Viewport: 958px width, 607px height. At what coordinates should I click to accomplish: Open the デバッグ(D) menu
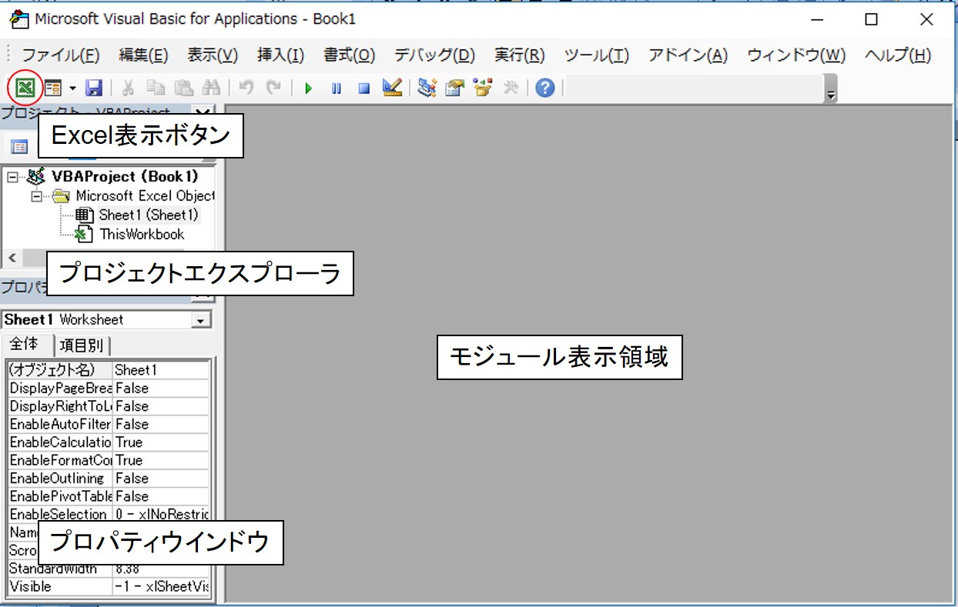coord(434,55)
